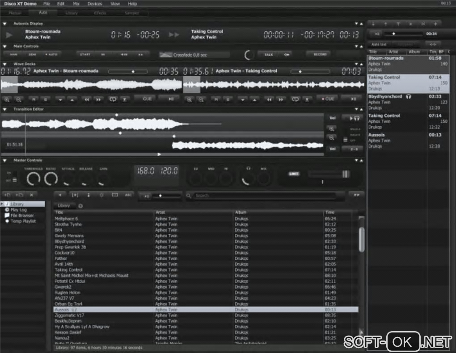The height and width of the screenshot is (353, 456).
Task: Play/pause the playlist preview player
Action: pyautogui.click(x=377, y=34)
